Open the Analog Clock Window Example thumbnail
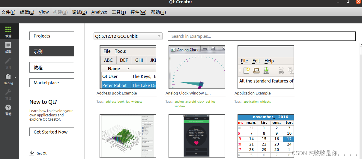Viewport: 362px width, 159px height. (197, 67)
